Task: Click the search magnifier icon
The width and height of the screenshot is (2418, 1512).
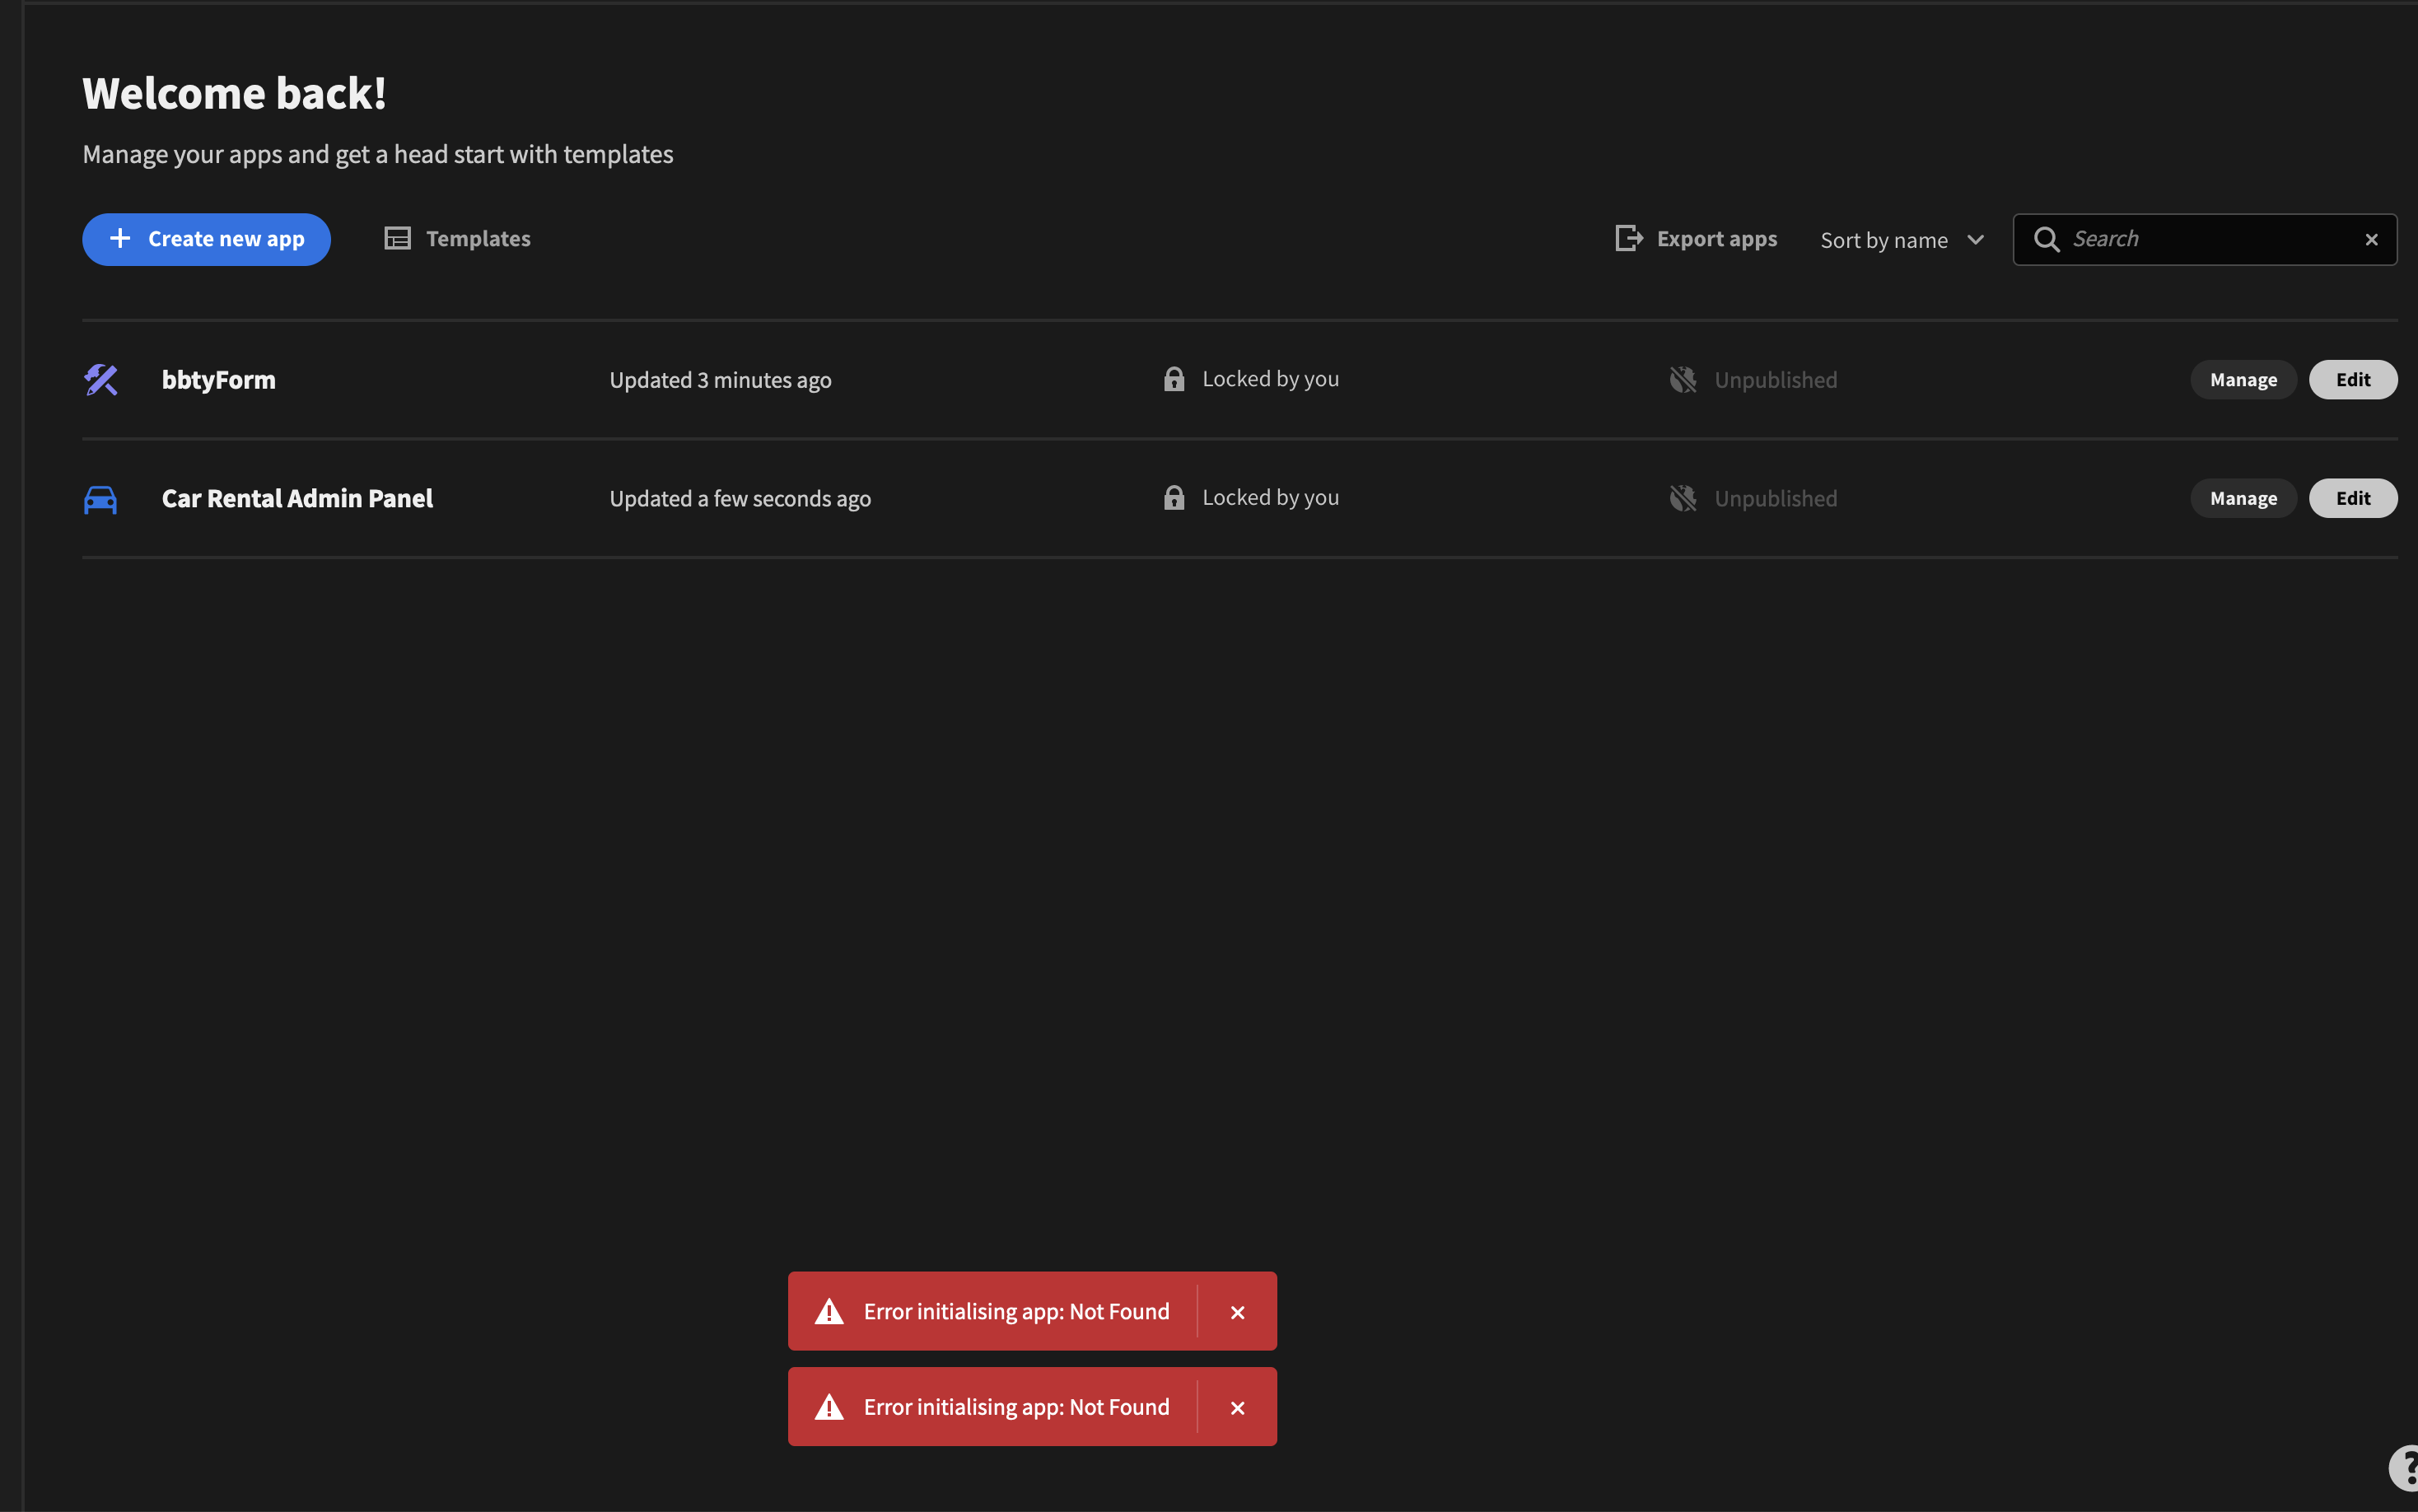Action: click(2047, 239)
